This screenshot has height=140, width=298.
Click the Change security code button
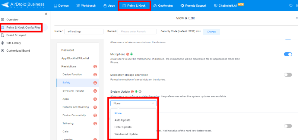coord(211,32)
